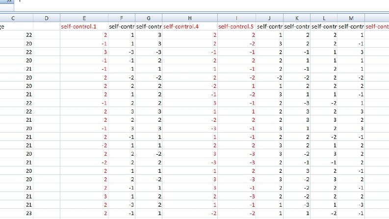Click the self-control.1 header cell

(x=84, y=27)
